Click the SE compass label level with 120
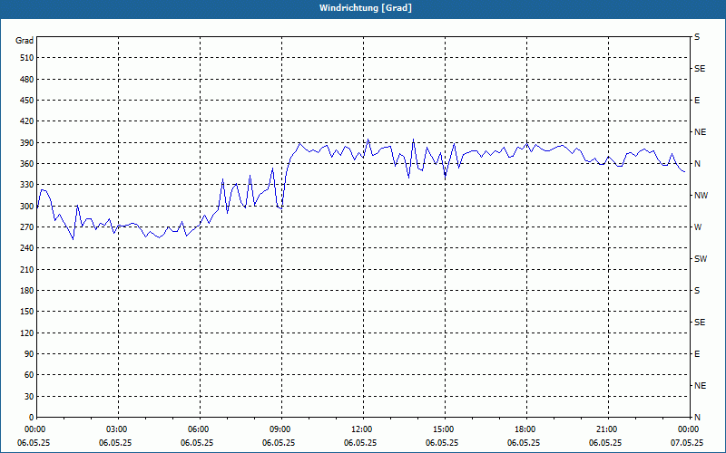Screen dimensions: 726x453 700,323
